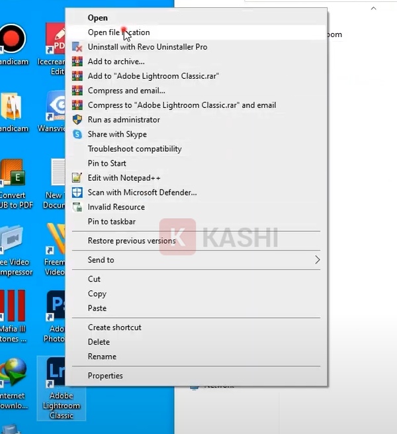The width and height of the screenshot is (397, 434).
Task: Click Edit with Notepad++ entry
Action: coord(124,178)
